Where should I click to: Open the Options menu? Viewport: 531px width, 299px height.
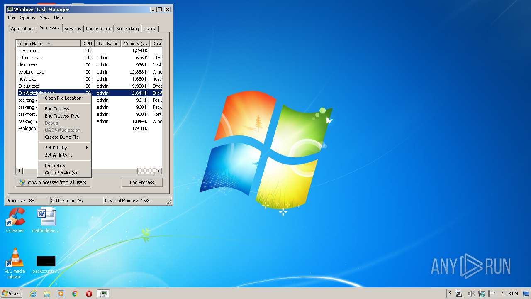pos(27,17)
